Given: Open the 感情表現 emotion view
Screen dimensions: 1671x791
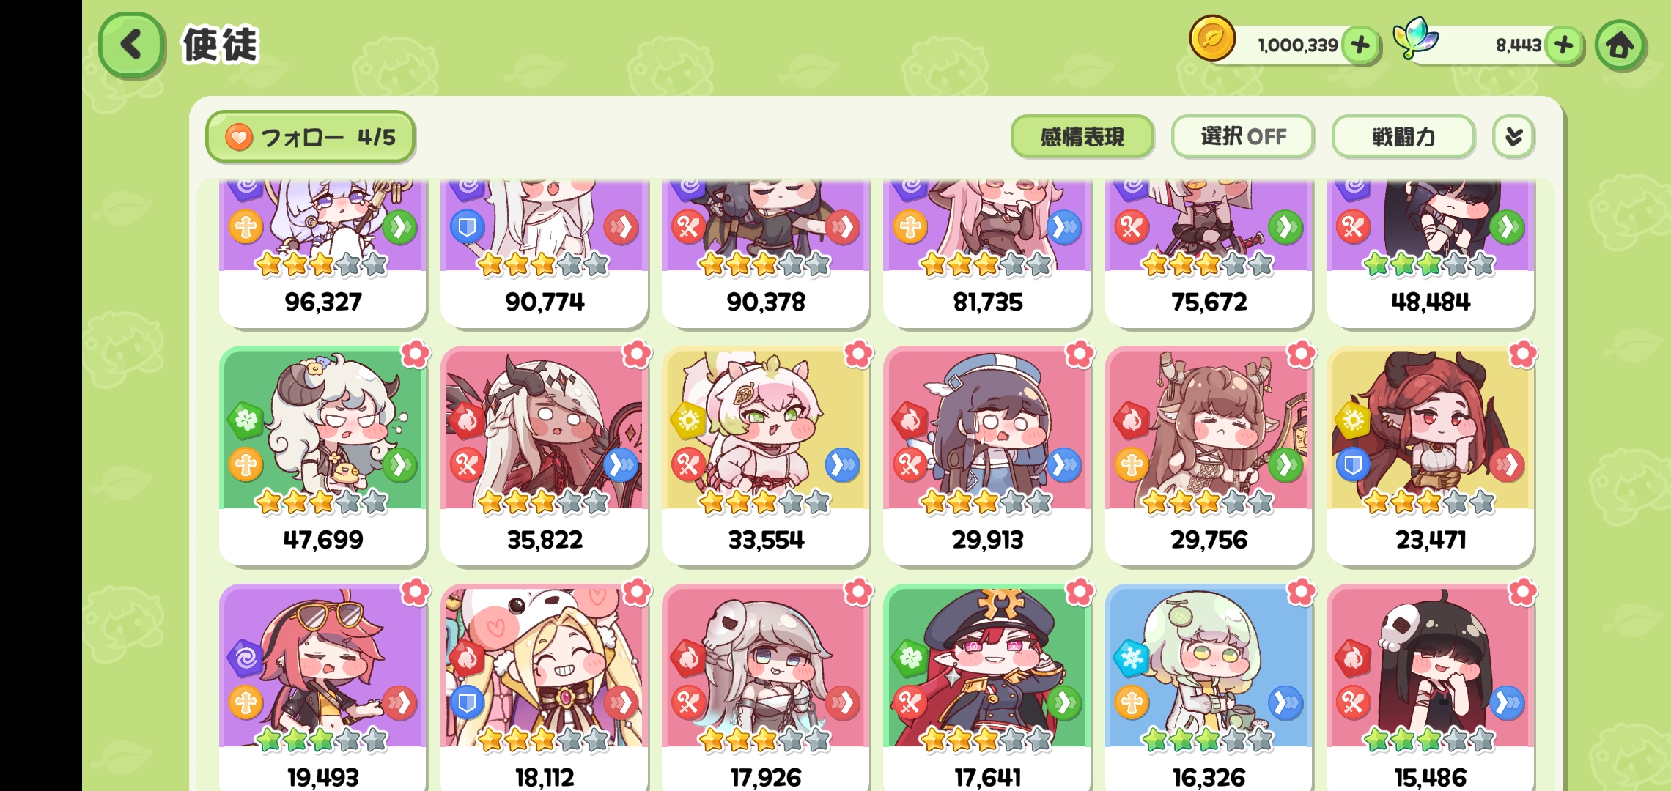Looking at the screenshot, I should point(1082,136).
